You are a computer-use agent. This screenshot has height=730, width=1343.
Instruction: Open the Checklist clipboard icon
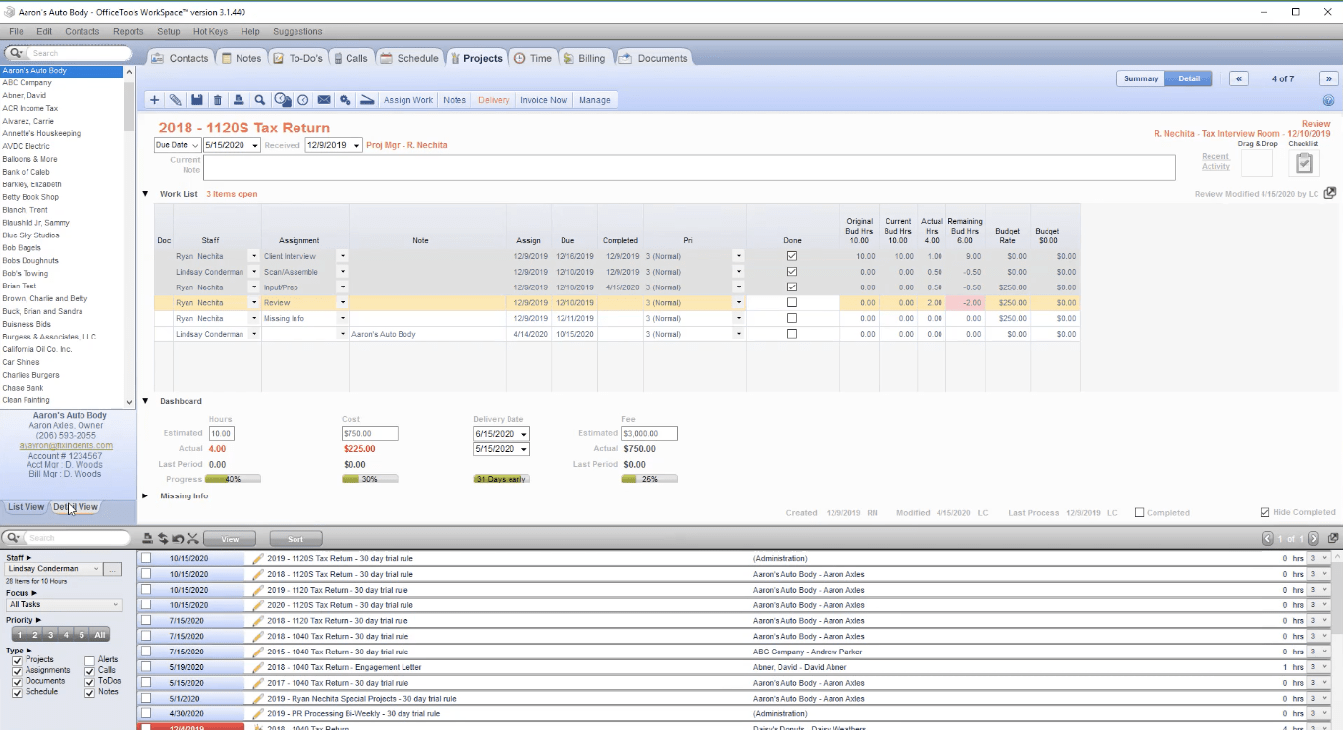[1304, 163]
